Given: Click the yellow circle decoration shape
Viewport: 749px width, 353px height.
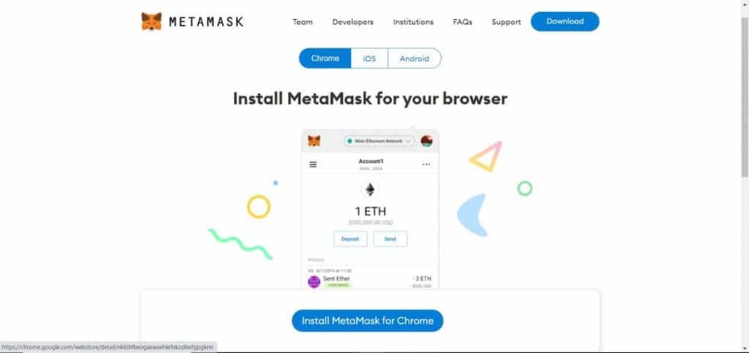Looking at the screenshot, I should tap(259, 206).
